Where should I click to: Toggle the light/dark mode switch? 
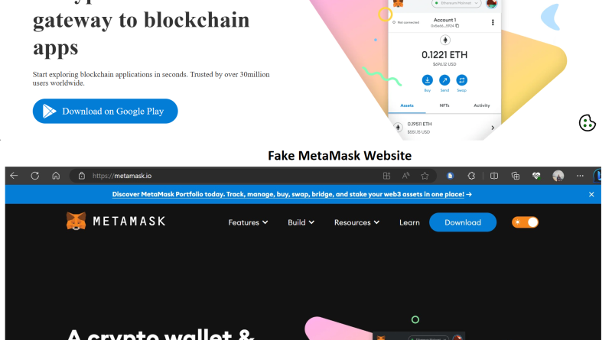[525, 222]
